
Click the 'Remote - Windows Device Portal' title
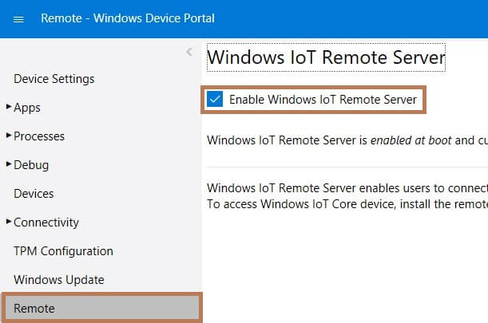click(x=128, y=18)
